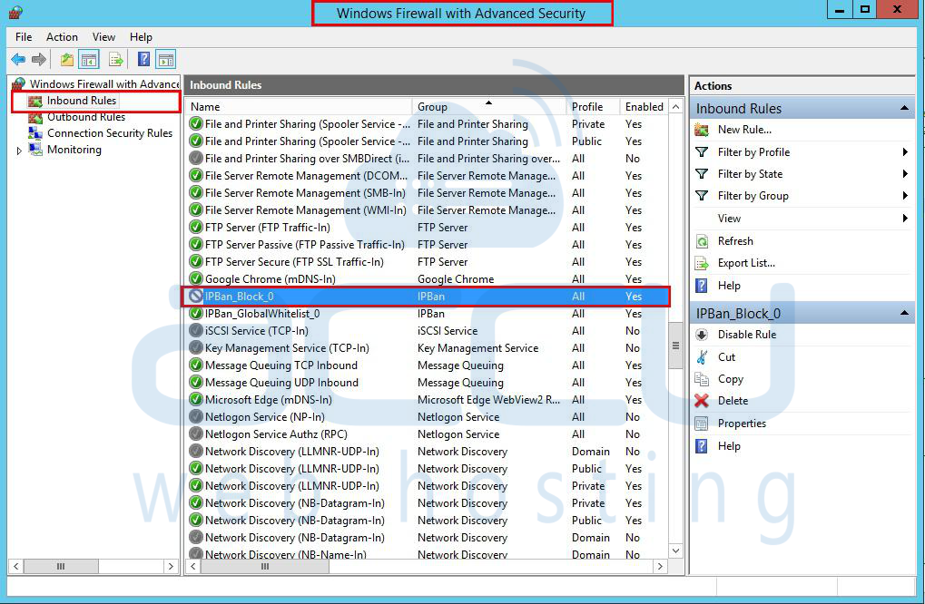Click the Forward arrow toolbar icon
The height and width of the screenshot is (604, 925).
click(x=39, y=60)
